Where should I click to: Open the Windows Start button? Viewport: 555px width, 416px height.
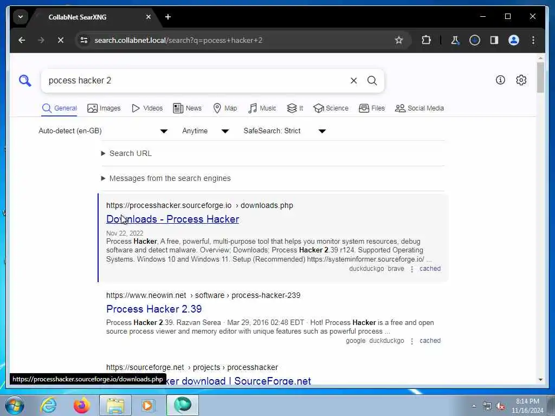click(x=15, y=405)
